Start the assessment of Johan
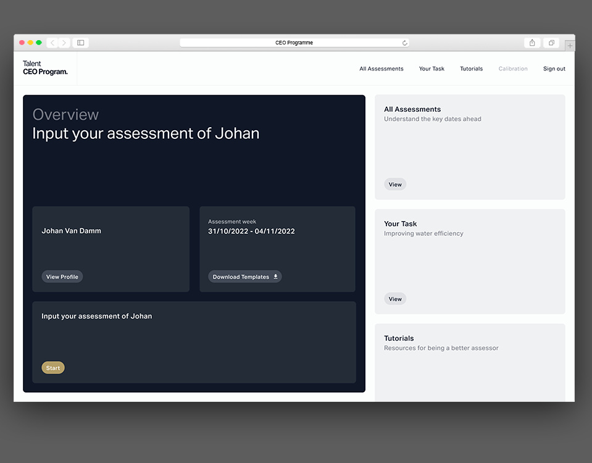 53,368
